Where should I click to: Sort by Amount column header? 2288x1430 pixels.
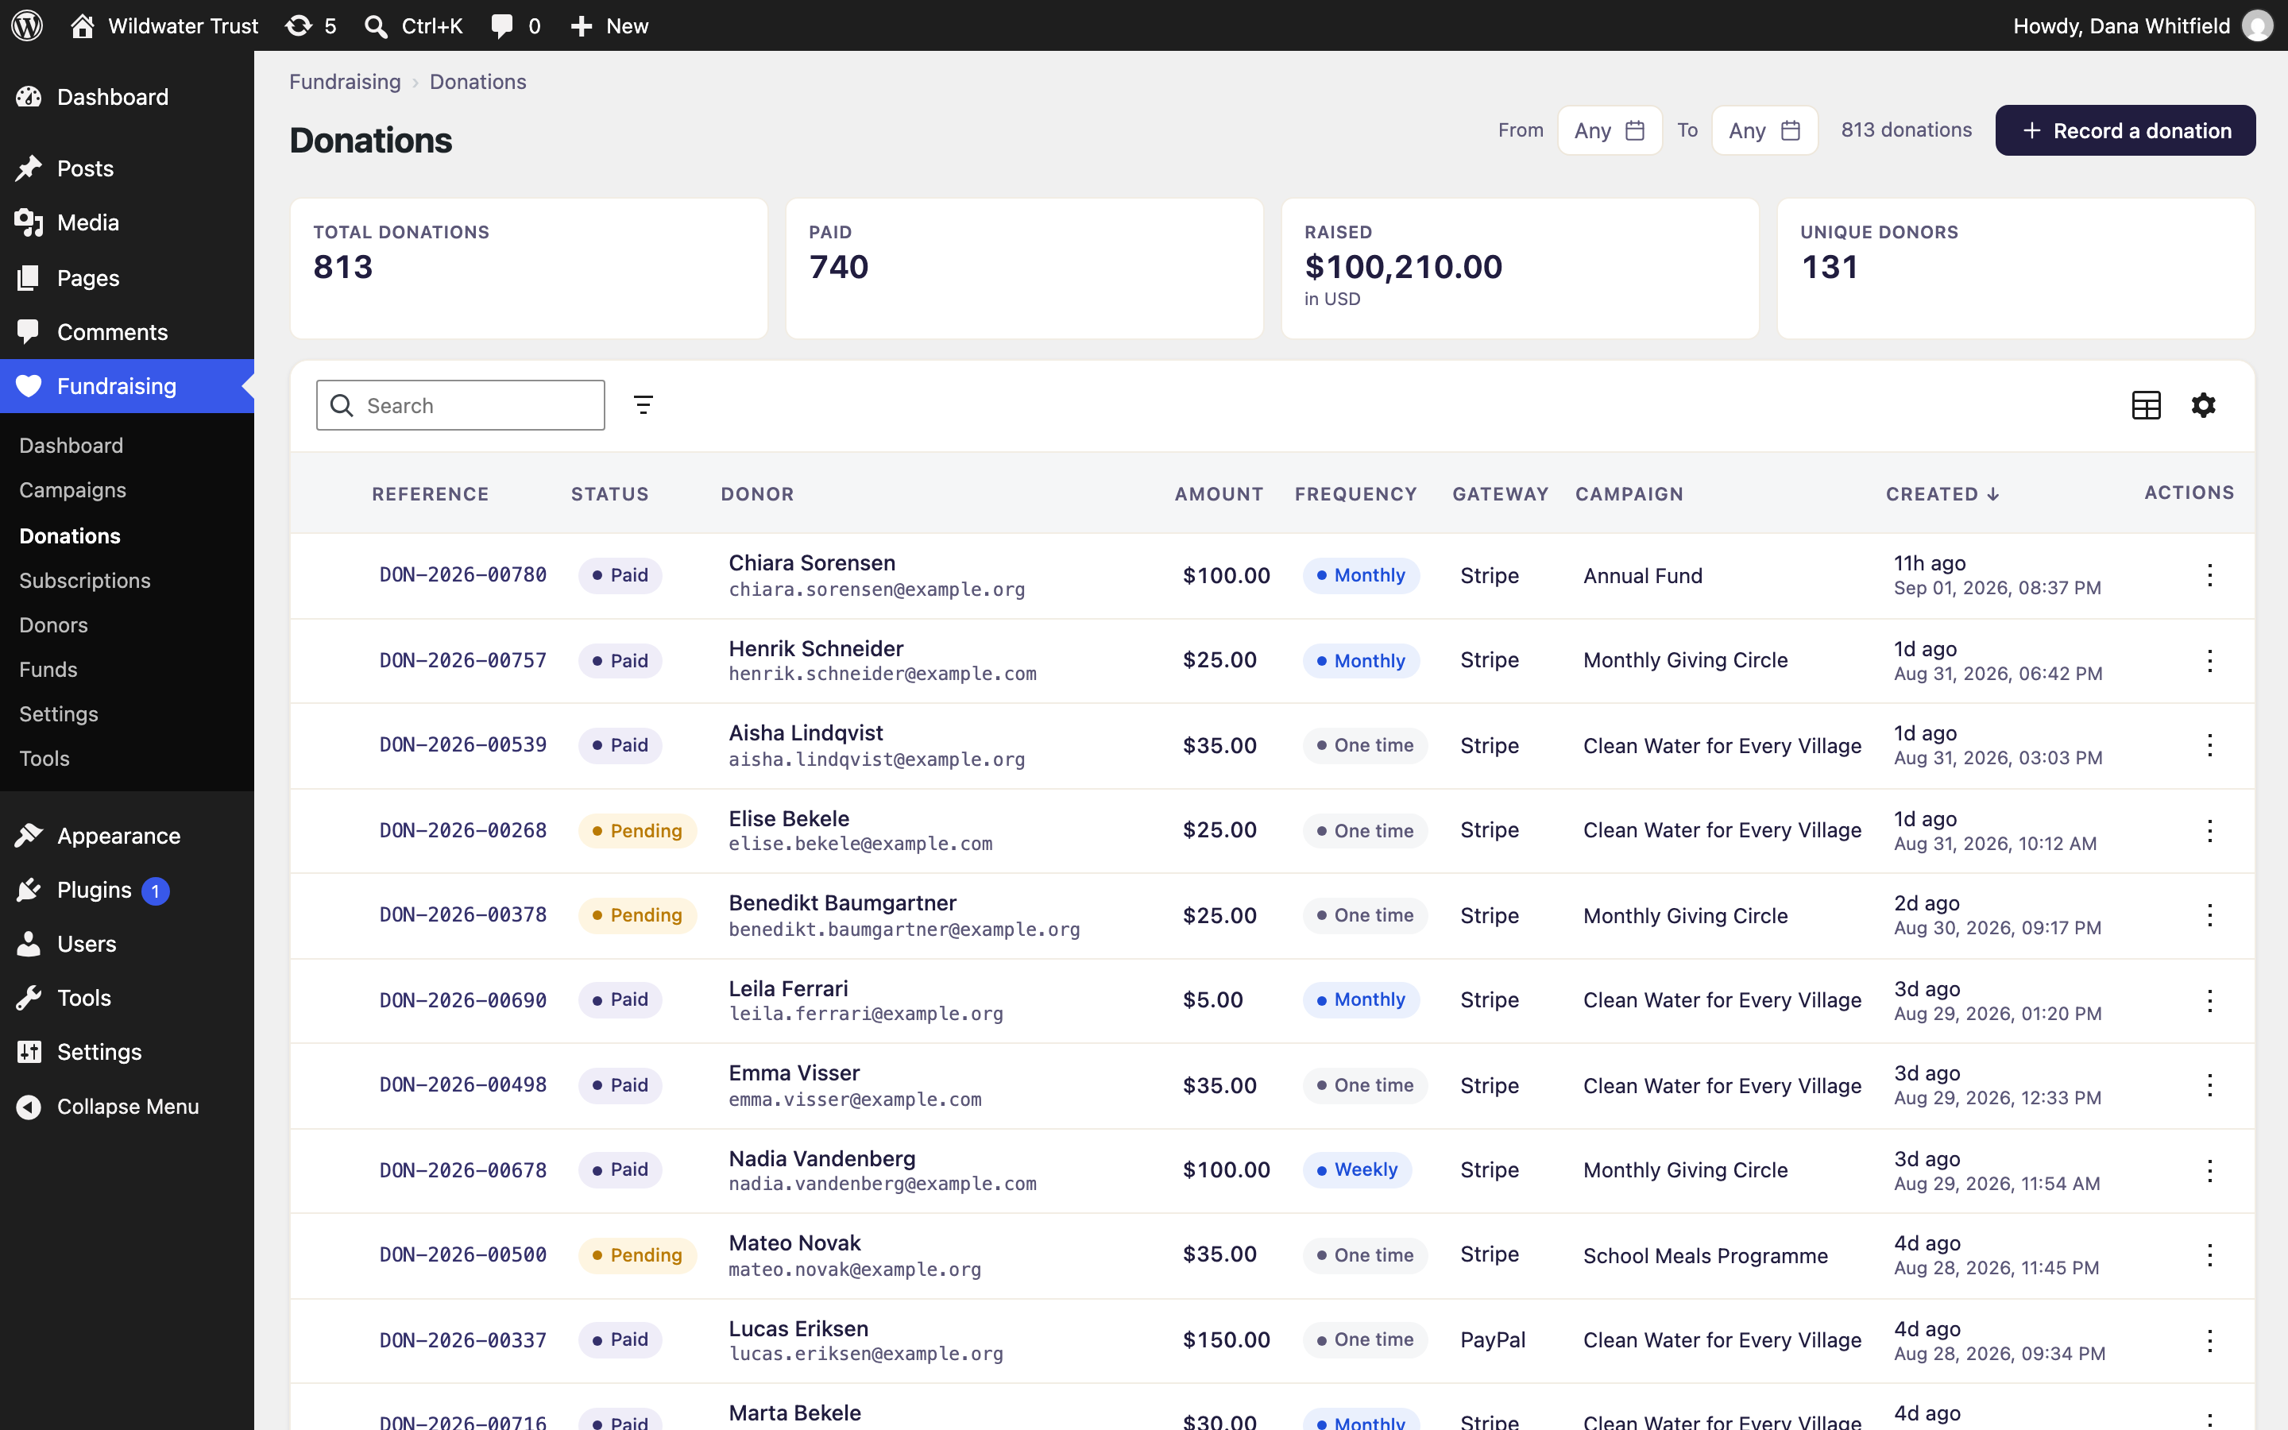(1219, 493)
